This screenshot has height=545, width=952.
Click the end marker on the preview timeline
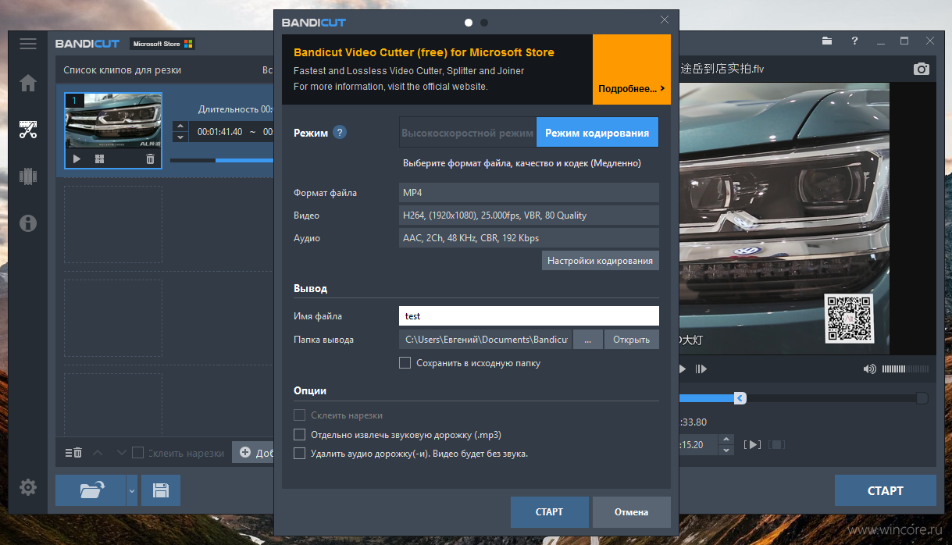[x=922, y=398]
